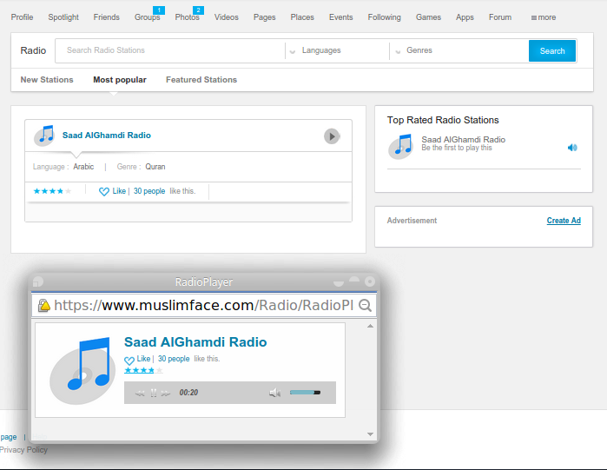Screen dimensions: 607x470
Task: Click the RadioPlayer address bar URL
Action: 203,305
